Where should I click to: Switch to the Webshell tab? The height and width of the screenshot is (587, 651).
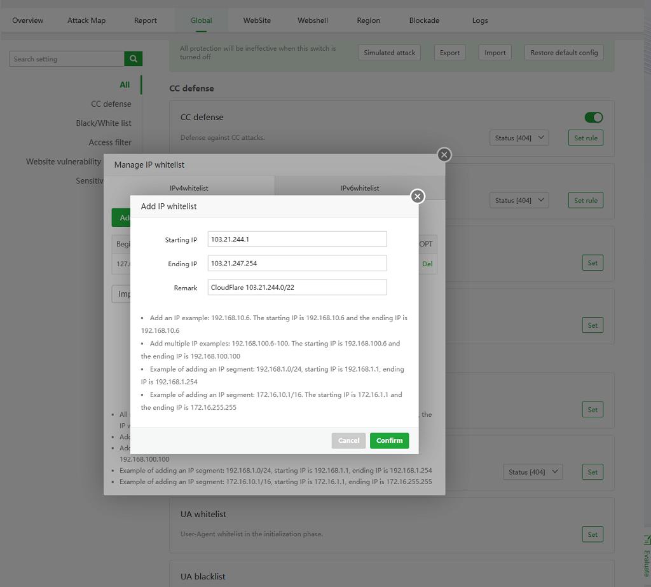313,20
